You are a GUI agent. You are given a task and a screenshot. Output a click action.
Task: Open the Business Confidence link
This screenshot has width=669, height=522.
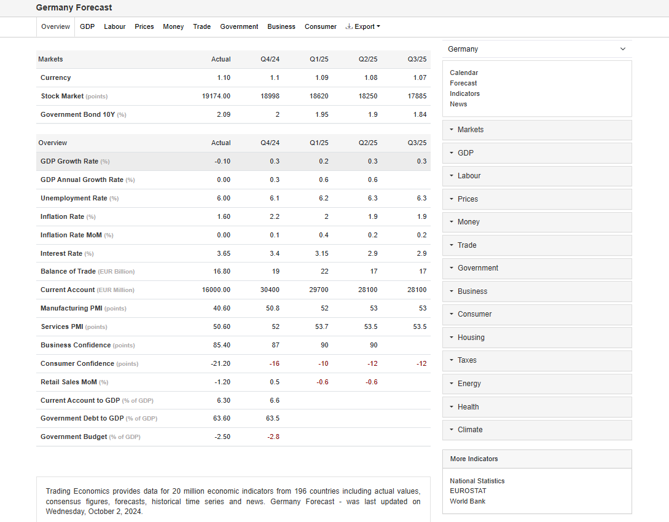click(x=76, y=345)
